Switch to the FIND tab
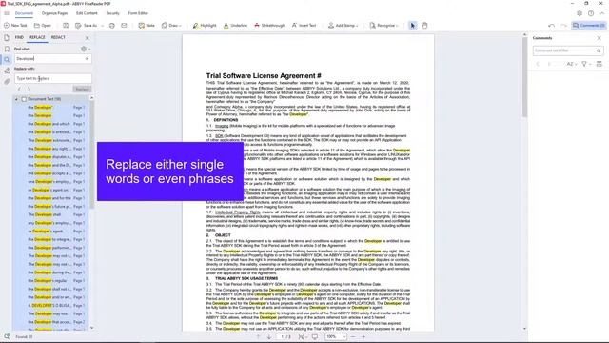The image size is (609, 343). tap(19, 37)
